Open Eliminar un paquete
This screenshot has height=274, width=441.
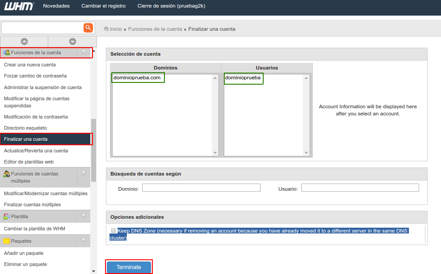pos(25,264)
